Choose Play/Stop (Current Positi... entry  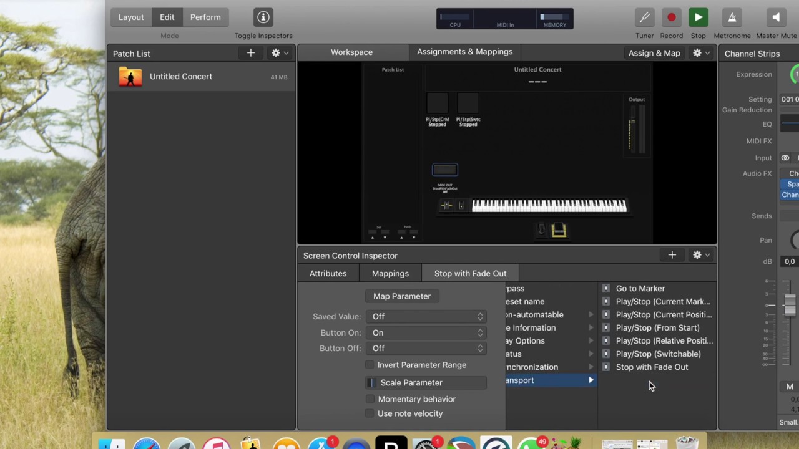click(664, 314)
